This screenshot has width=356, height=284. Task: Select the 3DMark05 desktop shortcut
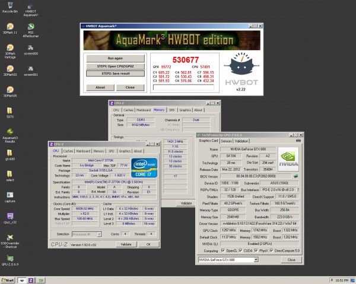point(10,92)
